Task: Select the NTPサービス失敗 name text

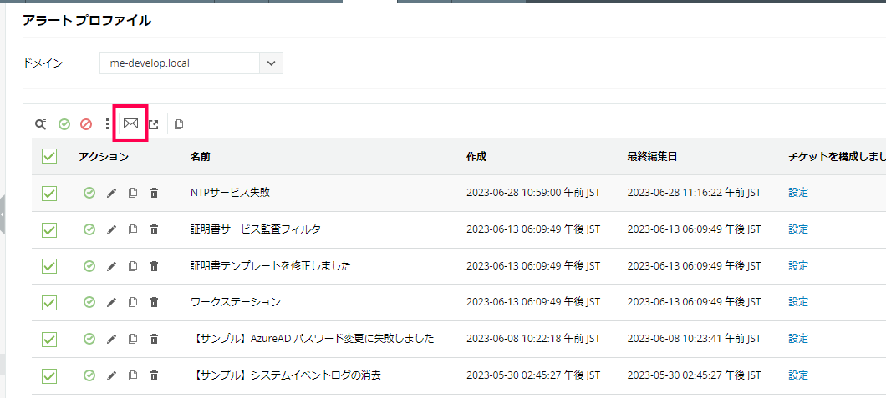Action: (x=231, y=193)
